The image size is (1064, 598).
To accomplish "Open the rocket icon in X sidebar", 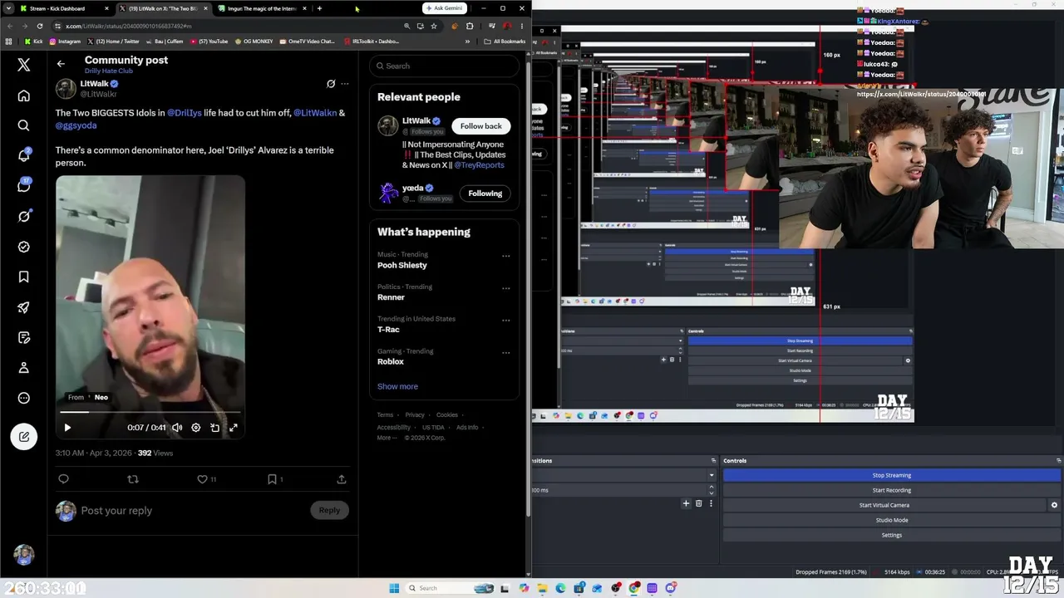I will click(23, 307).
